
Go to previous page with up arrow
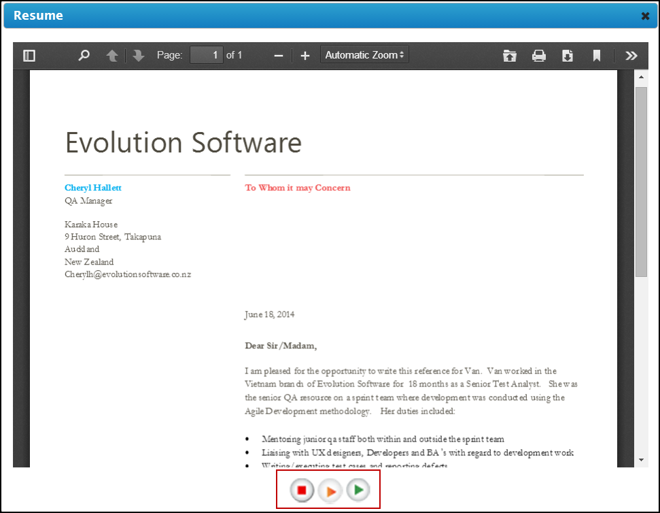pos(112,56)
